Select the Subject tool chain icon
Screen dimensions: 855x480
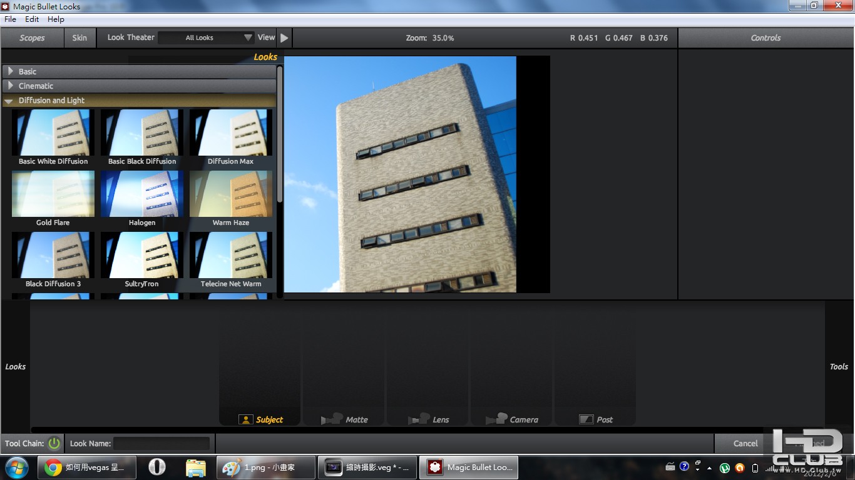coord(245,419)
